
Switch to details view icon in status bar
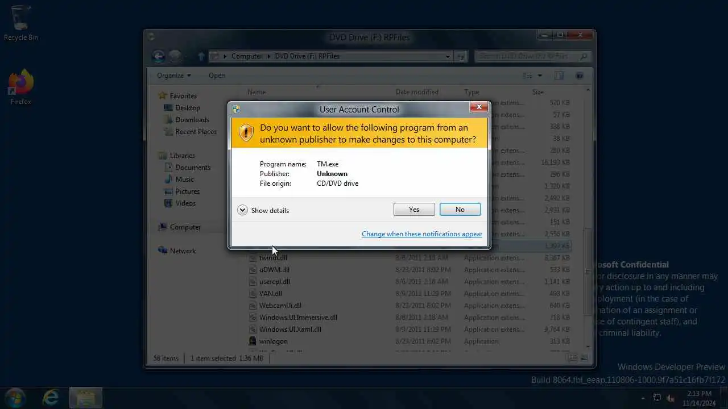573,358
